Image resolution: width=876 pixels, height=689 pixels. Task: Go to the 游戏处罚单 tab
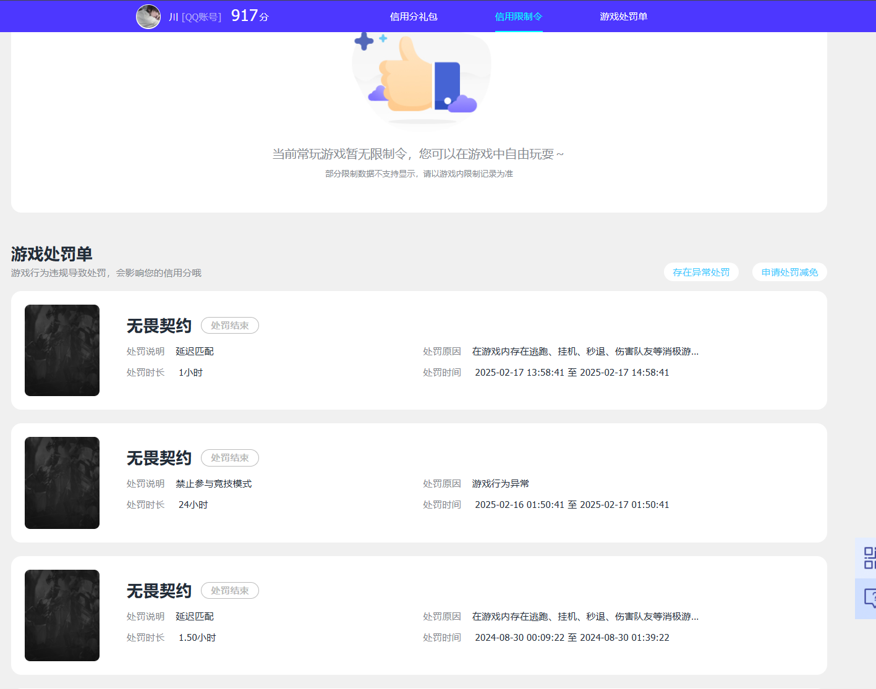(x=623, y=17)
